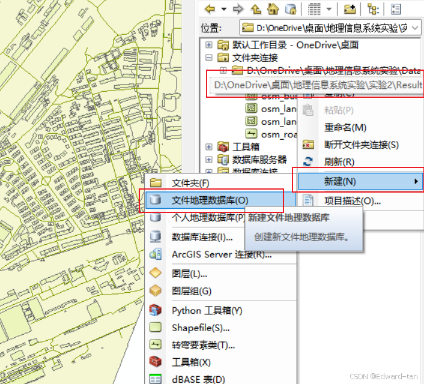424x384 pixels.
Task: Expand the 默认工作目录 node
Action: (x=209, y=45)
